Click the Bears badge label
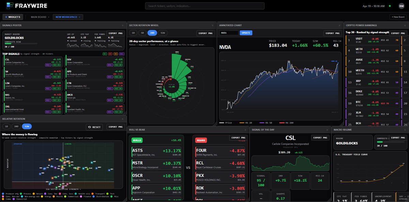This screenshot has height=202, width=409. pyautogui.click(x=201, y=140)
